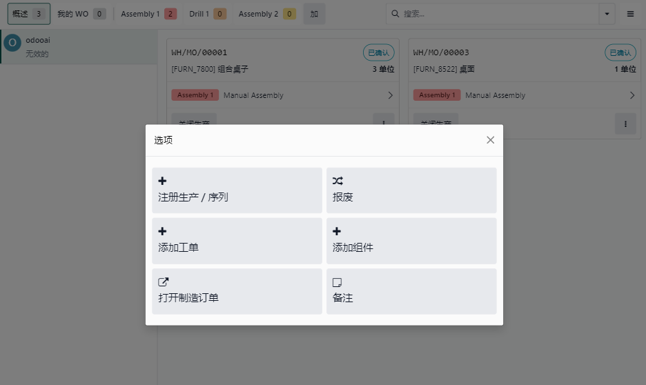The width and height of the screenshot is (646, 385).
Task: Click the plus icon above 添加工单
Action: click(162, 231)
